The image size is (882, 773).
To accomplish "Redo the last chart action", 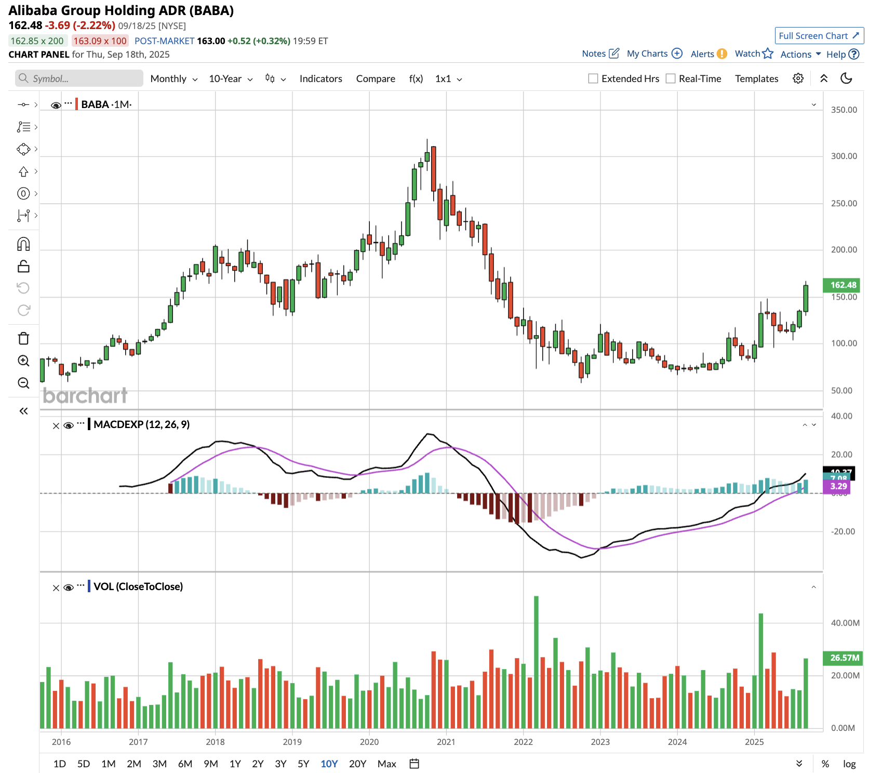I will 23,310.
